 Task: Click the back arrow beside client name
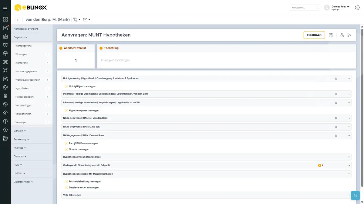pos(18,20)
